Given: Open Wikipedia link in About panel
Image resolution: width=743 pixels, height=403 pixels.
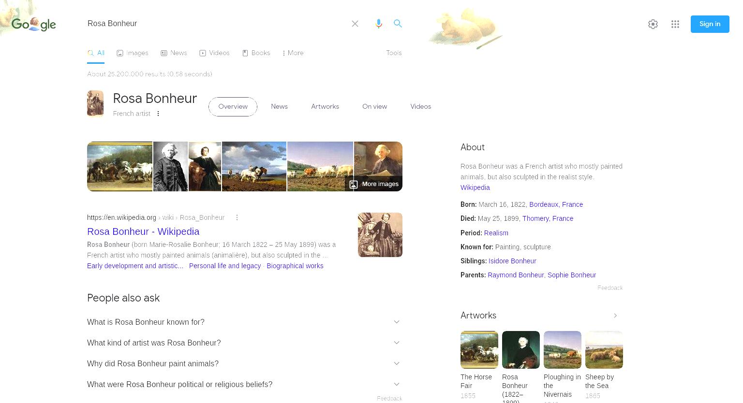Looking at the screenshot, I should tap(475, 187).
